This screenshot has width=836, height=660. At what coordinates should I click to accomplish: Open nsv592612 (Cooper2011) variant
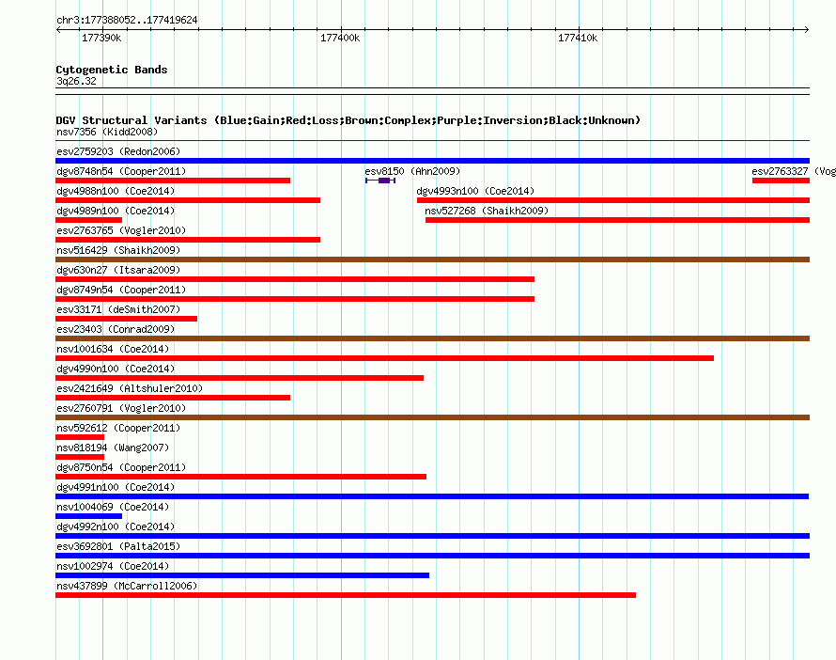coord(118,428)
